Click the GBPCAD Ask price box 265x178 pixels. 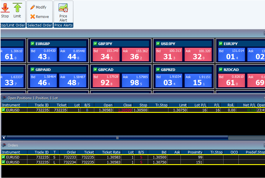[x=135, y=80]
